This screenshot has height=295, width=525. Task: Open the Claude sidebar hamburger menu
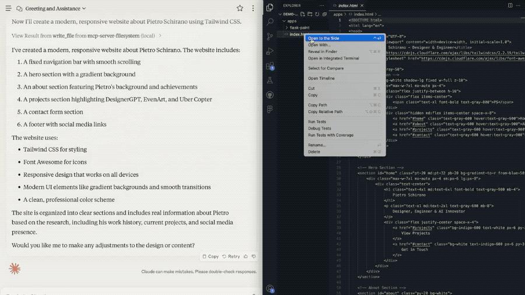pyautogui.click(x=8, y=8)
